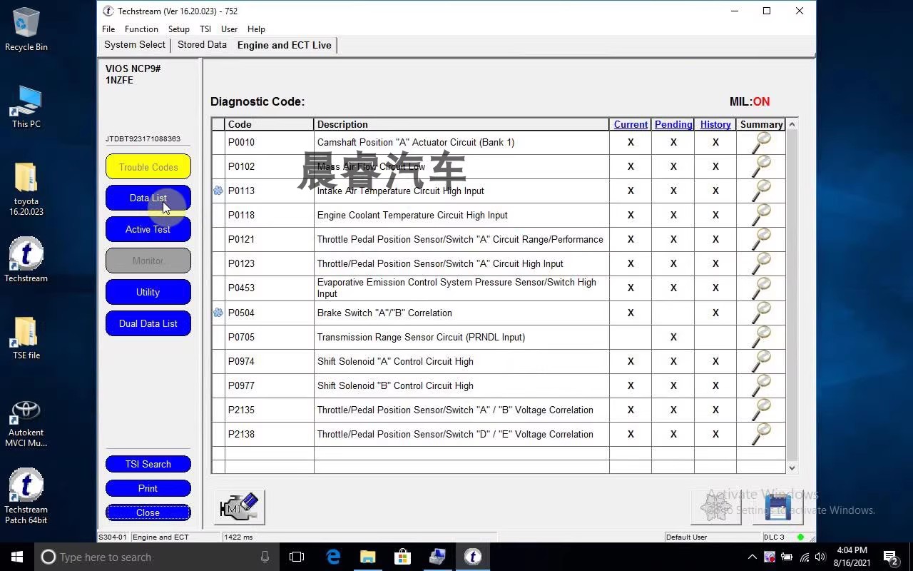Click the snowflake freeze frame button at bottom right
This screenshot has width=913, height=571.
click(x=715, y=507)
